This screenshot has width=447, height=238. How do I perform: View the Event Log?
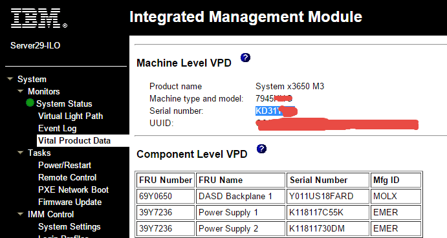(58, 129)
